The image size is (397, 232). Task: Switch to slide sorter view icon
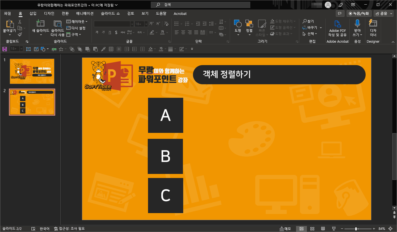[x=312, y=229]
